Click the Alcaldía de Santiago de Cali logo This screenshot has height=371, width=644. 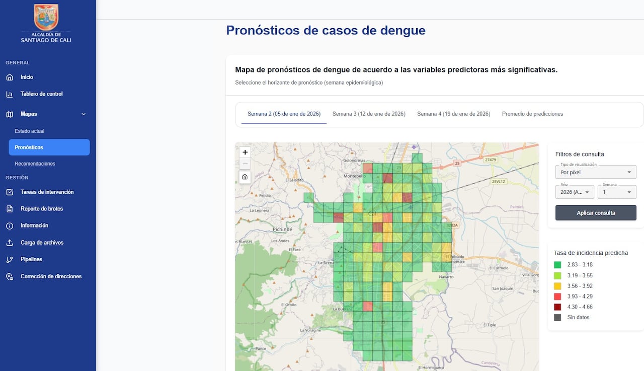pyautogui.click(x=46, y=23)
